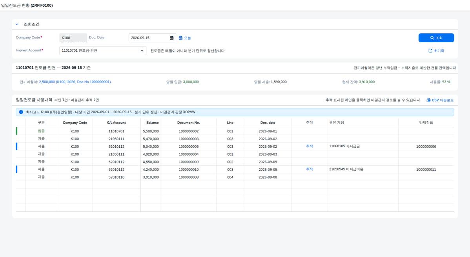Click the 당월 지출 value 1,590,000

point(279,82)
